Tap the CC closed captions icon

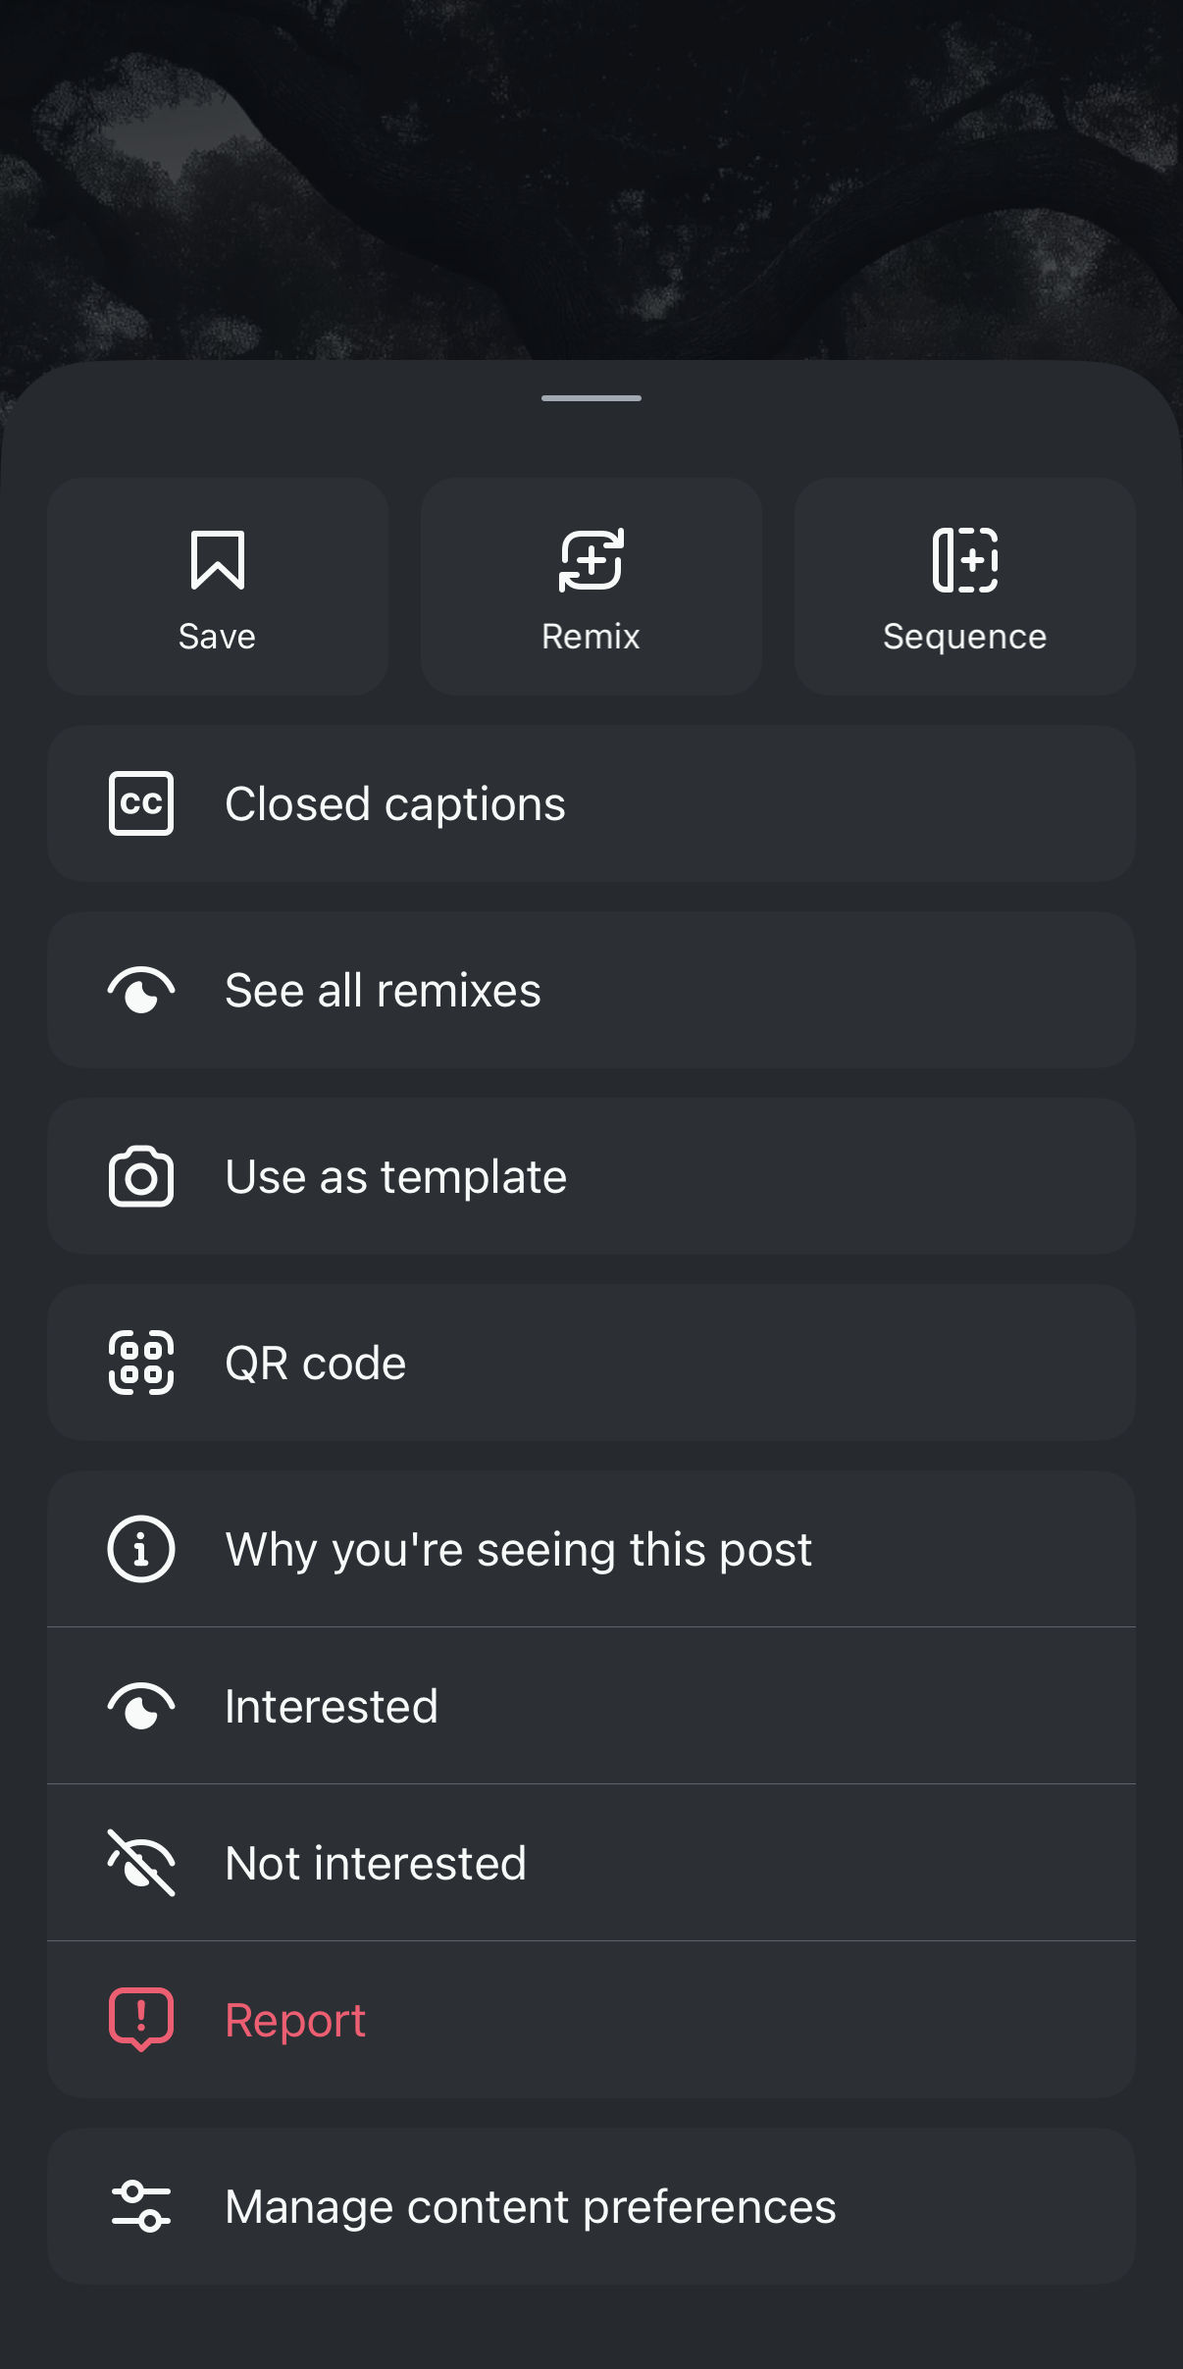click(x=141, y=803)
